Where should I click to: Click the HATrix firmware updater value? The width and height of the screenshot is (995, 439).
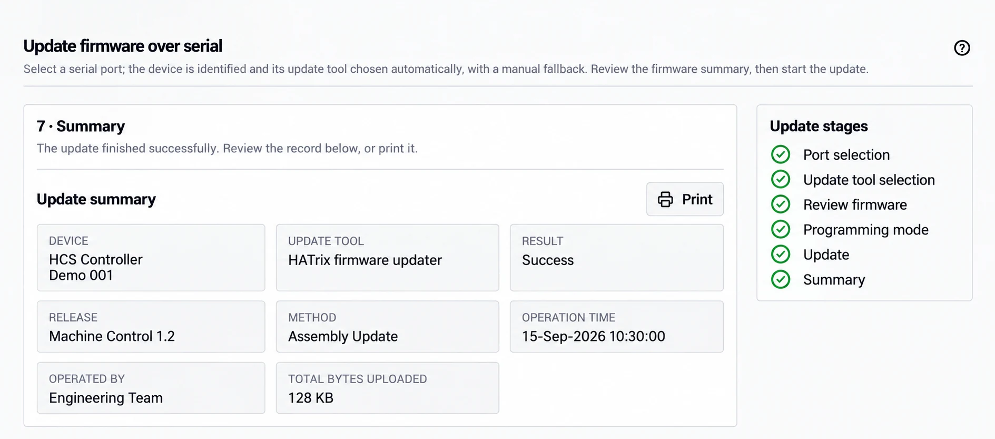click(x=365, y=260)
